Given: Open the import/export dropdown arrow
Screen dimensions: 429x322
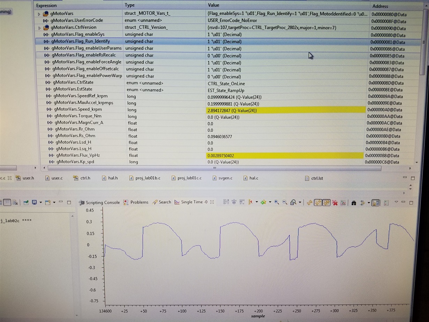Looking at the screenshot, I should point(369,203).
